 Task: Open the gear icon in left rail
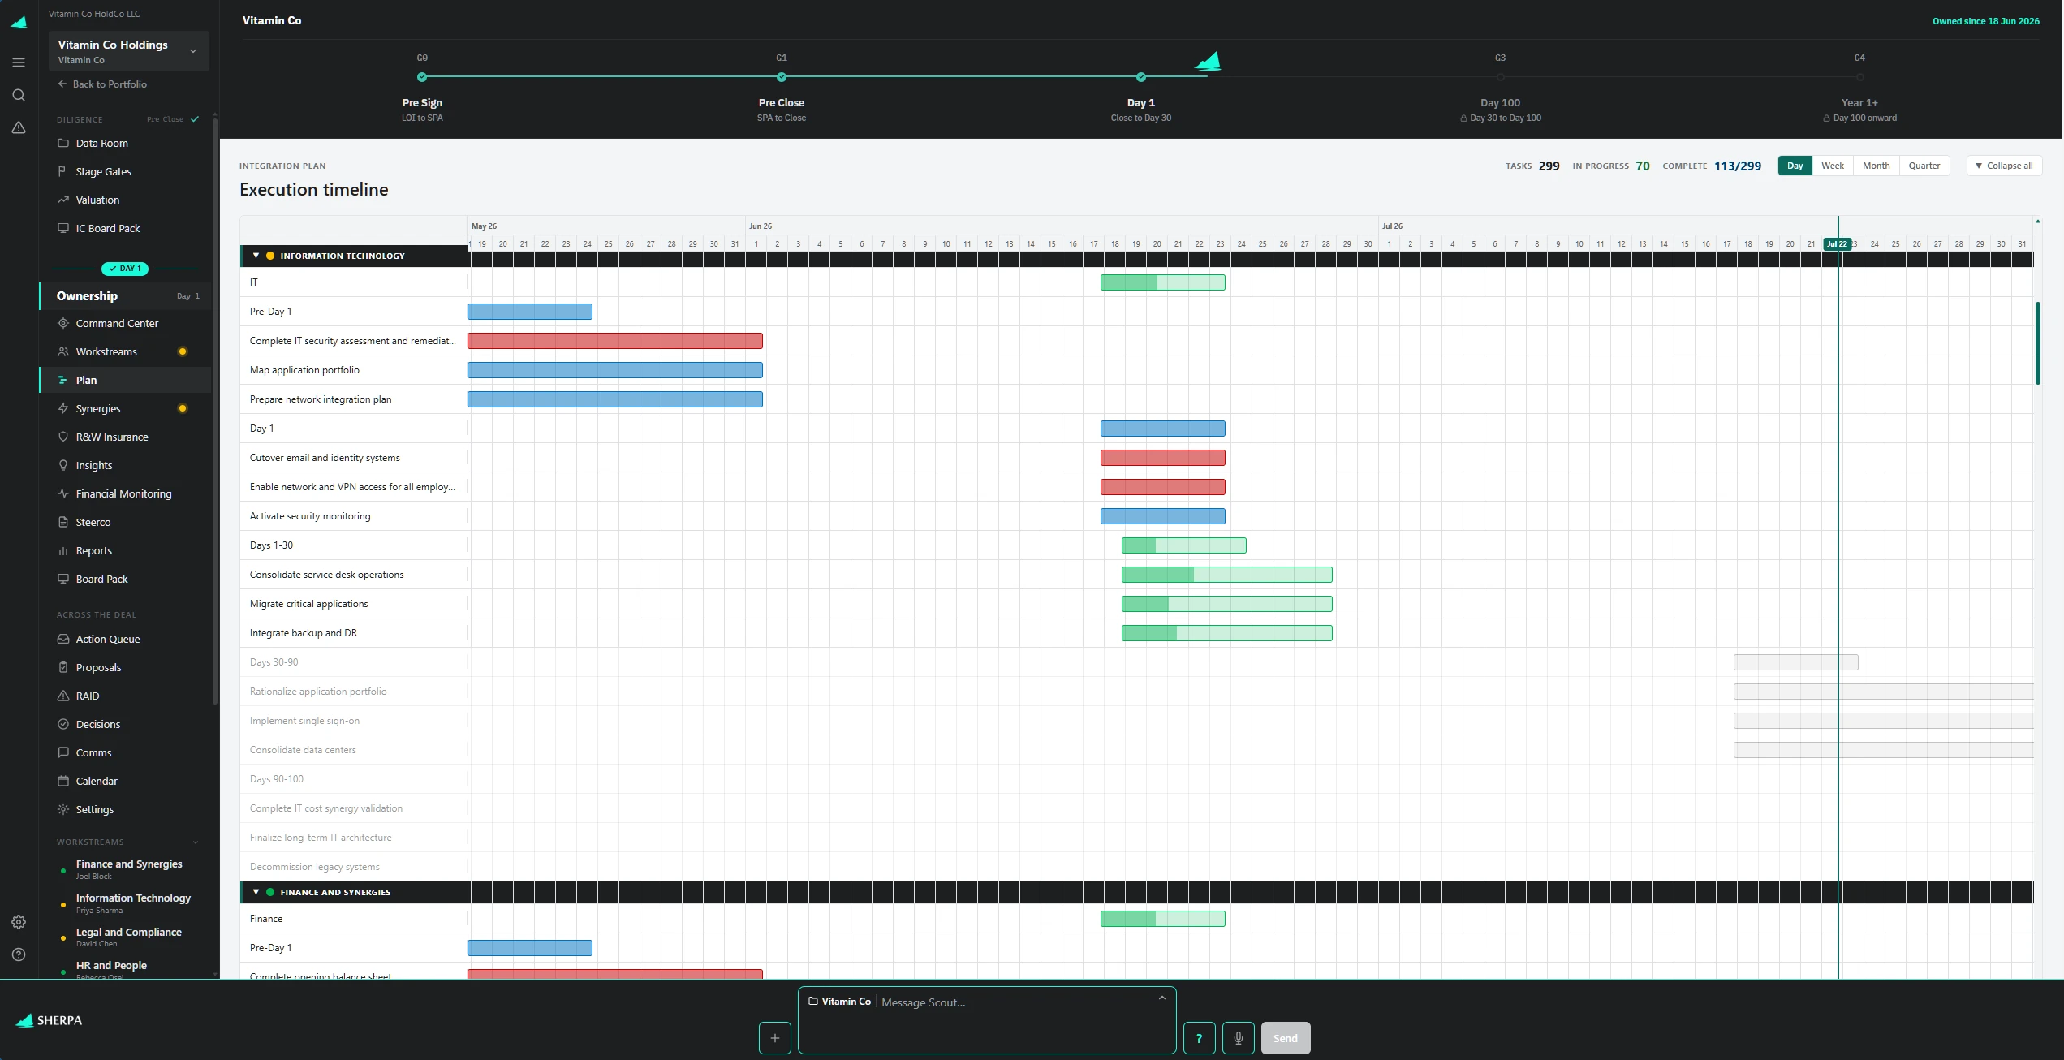pyautogui.click(x=19, y=922)
